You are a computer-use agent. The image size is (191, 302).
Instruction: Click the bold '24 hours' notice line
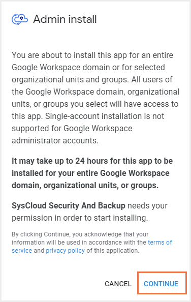click(92, 161)
